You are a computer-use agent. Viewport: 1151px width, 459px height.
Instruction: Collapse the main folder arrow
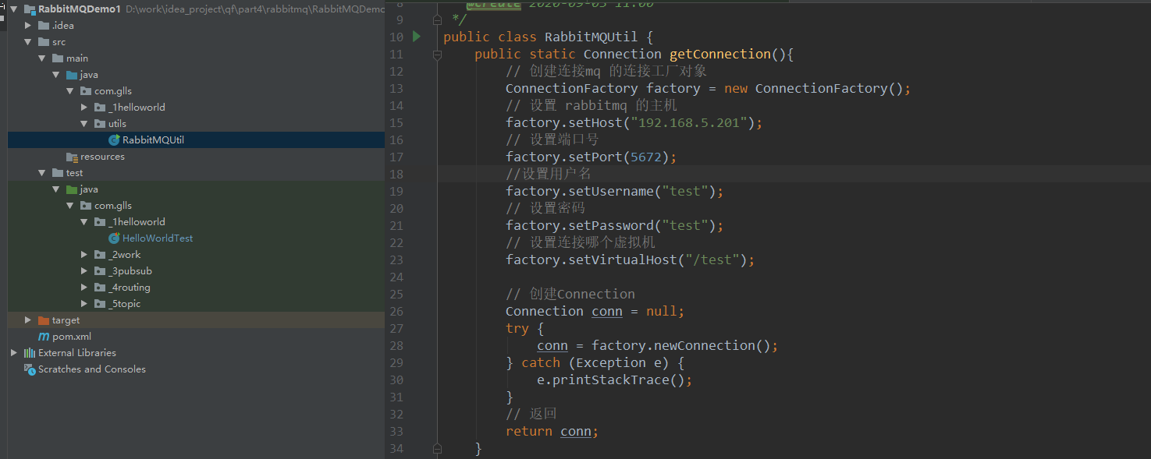[x=42, y=58]
